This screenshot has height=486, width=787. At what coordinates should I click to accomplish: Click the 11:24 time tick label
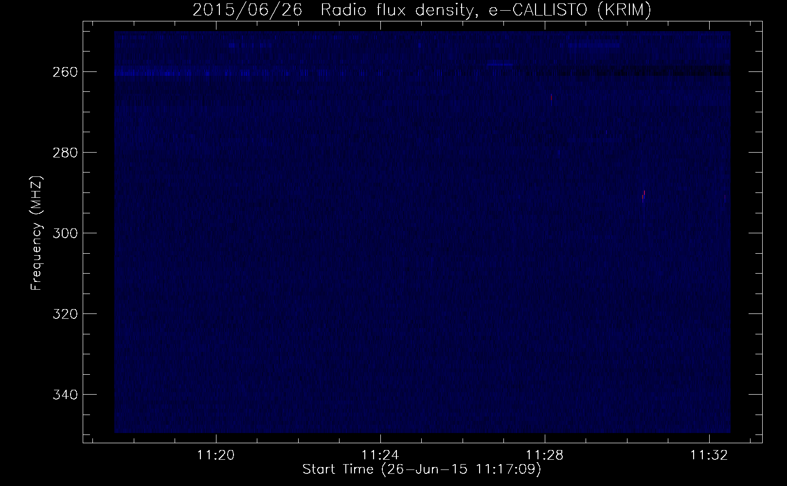(380, 455)
